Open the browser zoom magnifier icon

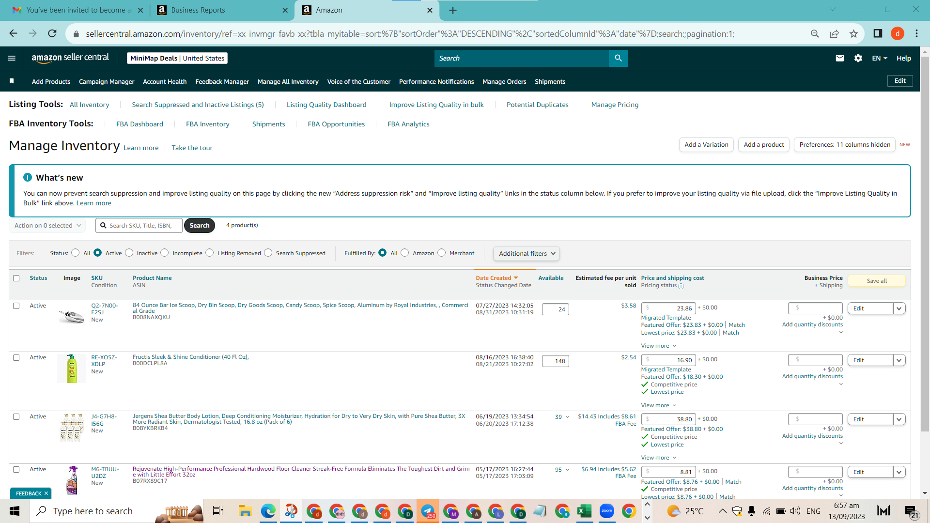click(x=815, y=33)
